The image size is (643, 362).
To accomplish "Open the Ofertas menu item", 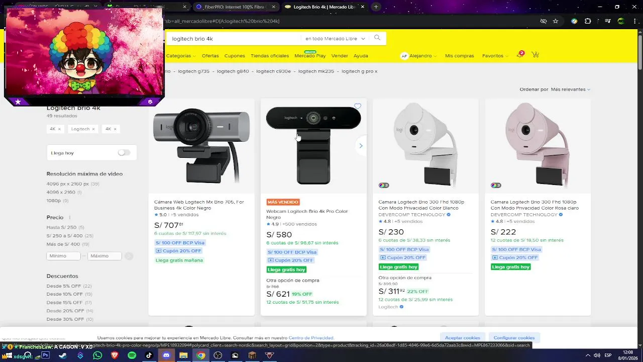I will pos(210,56).
